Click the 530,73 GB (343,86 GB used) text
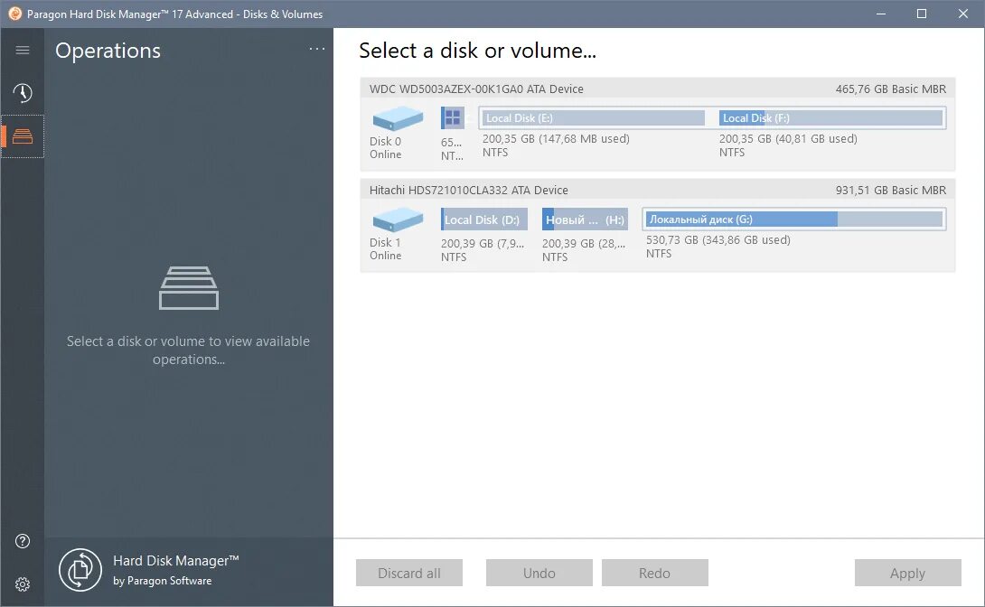The width and height of the screenshot is (985, 607). click(x=718, y=239)
